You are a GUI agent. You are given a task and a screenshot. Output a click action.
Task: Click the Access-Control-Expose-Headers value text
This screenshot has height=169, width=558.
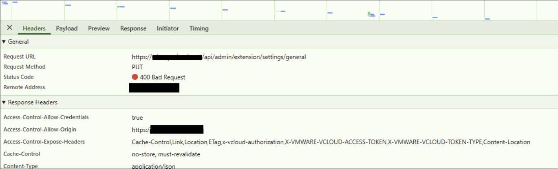click(x=331, y=142)
